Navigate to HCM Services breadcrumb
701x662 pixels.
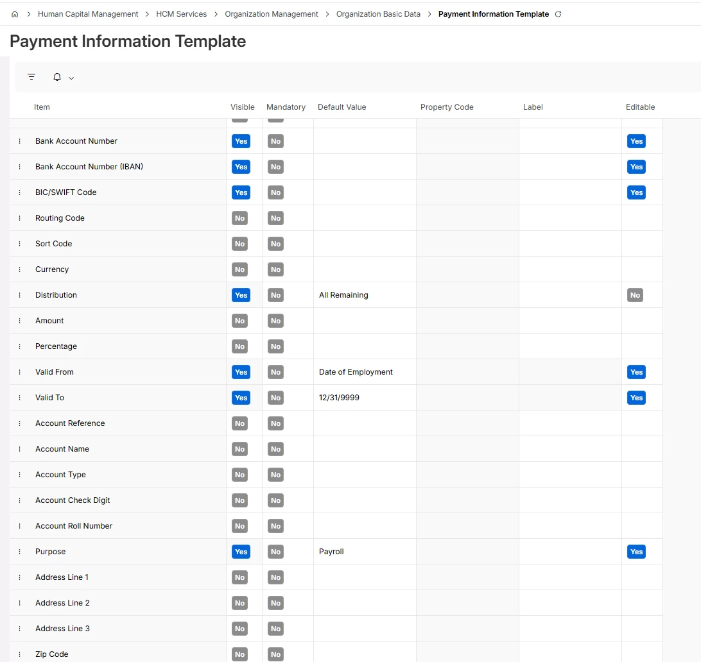coord(182,14)
